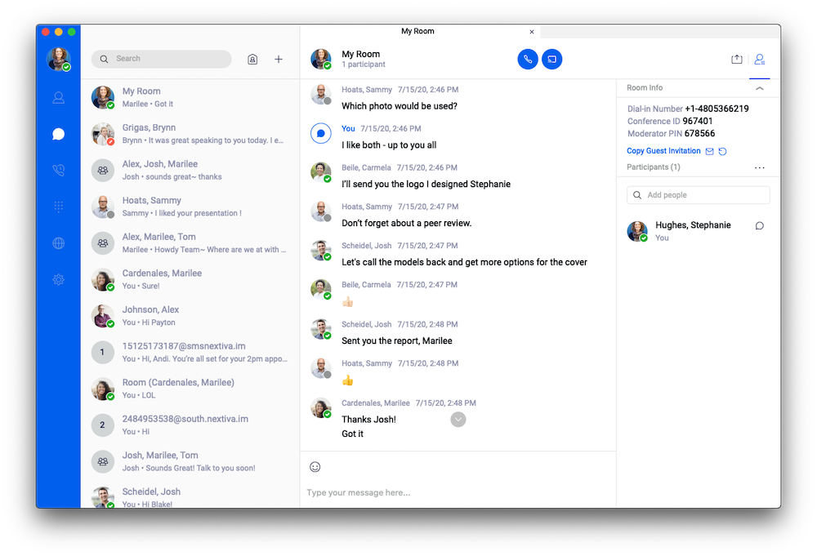Click the message input field
This screenshot has width=817, height=556.
[x=458, y=492]
